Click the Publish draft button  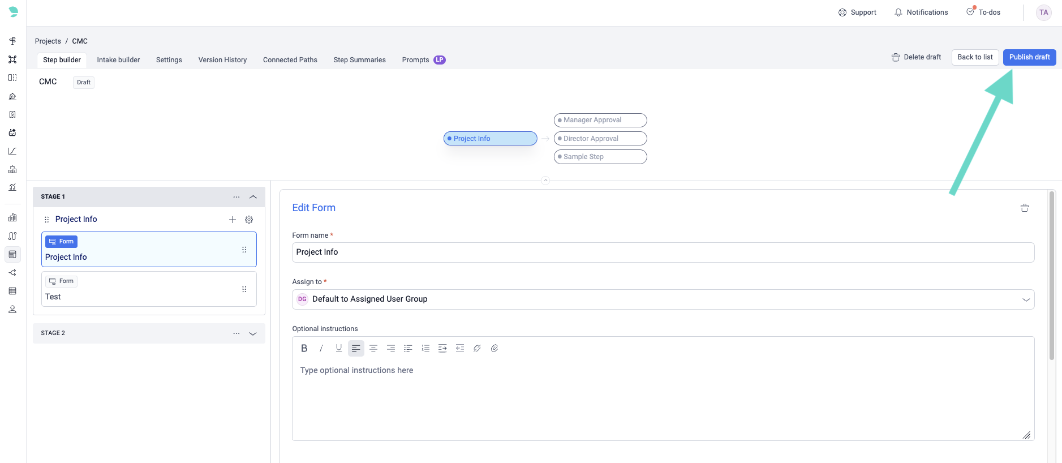click(x=1029, y=57)
